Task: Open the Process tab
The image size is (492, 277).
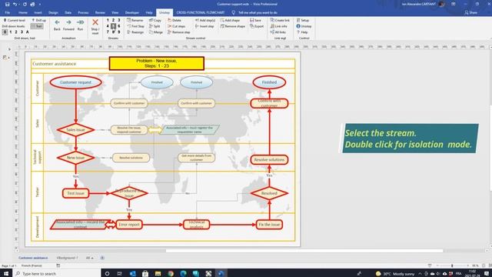Action: pos(83,12)
